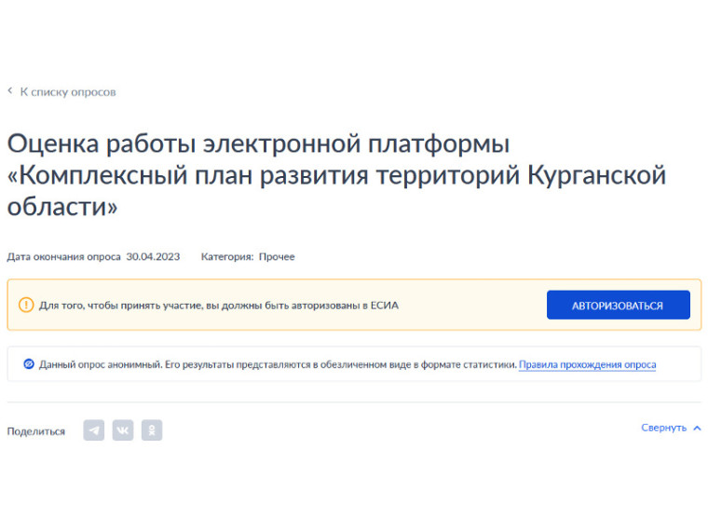This screenshot has width=708, height=531.
Task: Click the back chevron before 'К списку опросов'
Action: tap(10, 91)
